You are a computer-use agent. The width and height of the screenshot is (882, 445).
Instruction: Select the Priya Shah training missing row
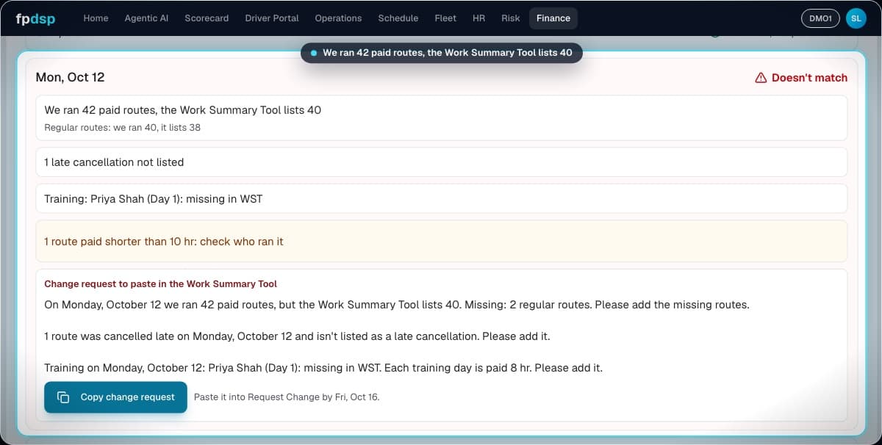tap(441, 199)
